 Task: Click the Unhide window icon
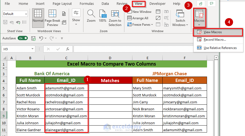point(158,24)
